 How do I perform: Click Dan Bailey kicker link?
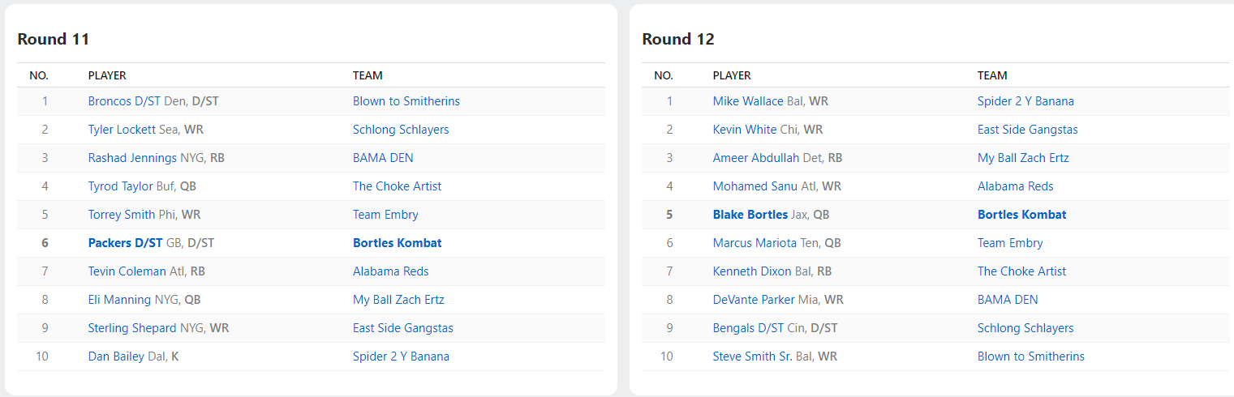[x=116, y=356]
